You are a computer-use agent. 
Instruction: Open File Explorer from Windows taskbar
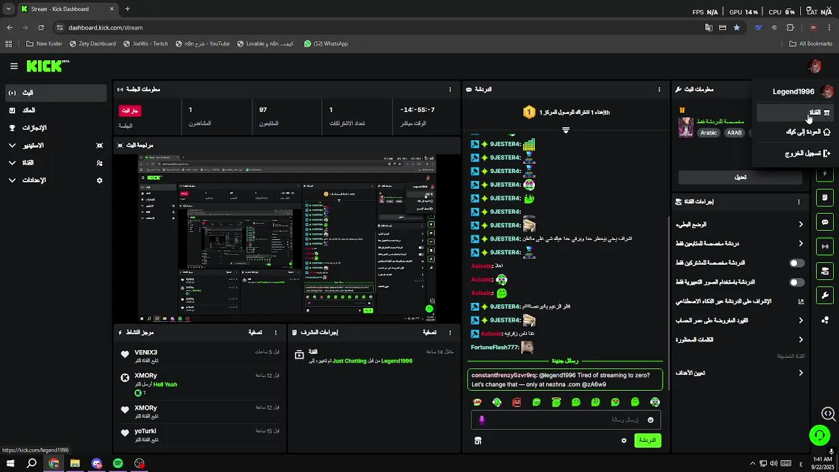click(x=75, y=463)
